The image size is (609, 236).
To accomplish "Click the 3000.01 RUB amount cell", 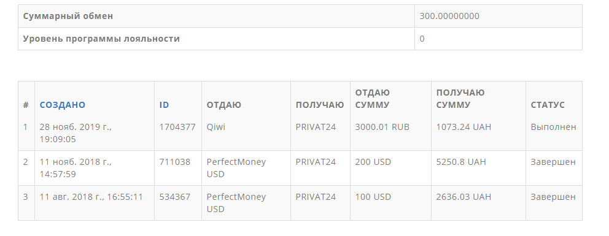I will (382, 127).
